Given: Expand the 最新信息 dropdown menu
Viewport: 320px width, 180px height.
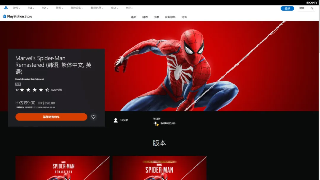Looking at the screenshot, I should click(x=97, y=8).
